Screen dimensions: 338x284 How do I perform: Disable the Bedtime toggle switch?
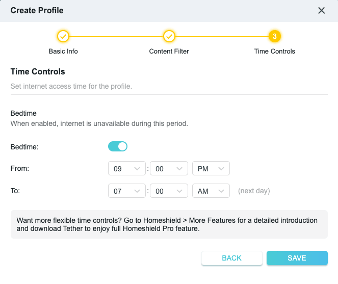pos(118,147)
